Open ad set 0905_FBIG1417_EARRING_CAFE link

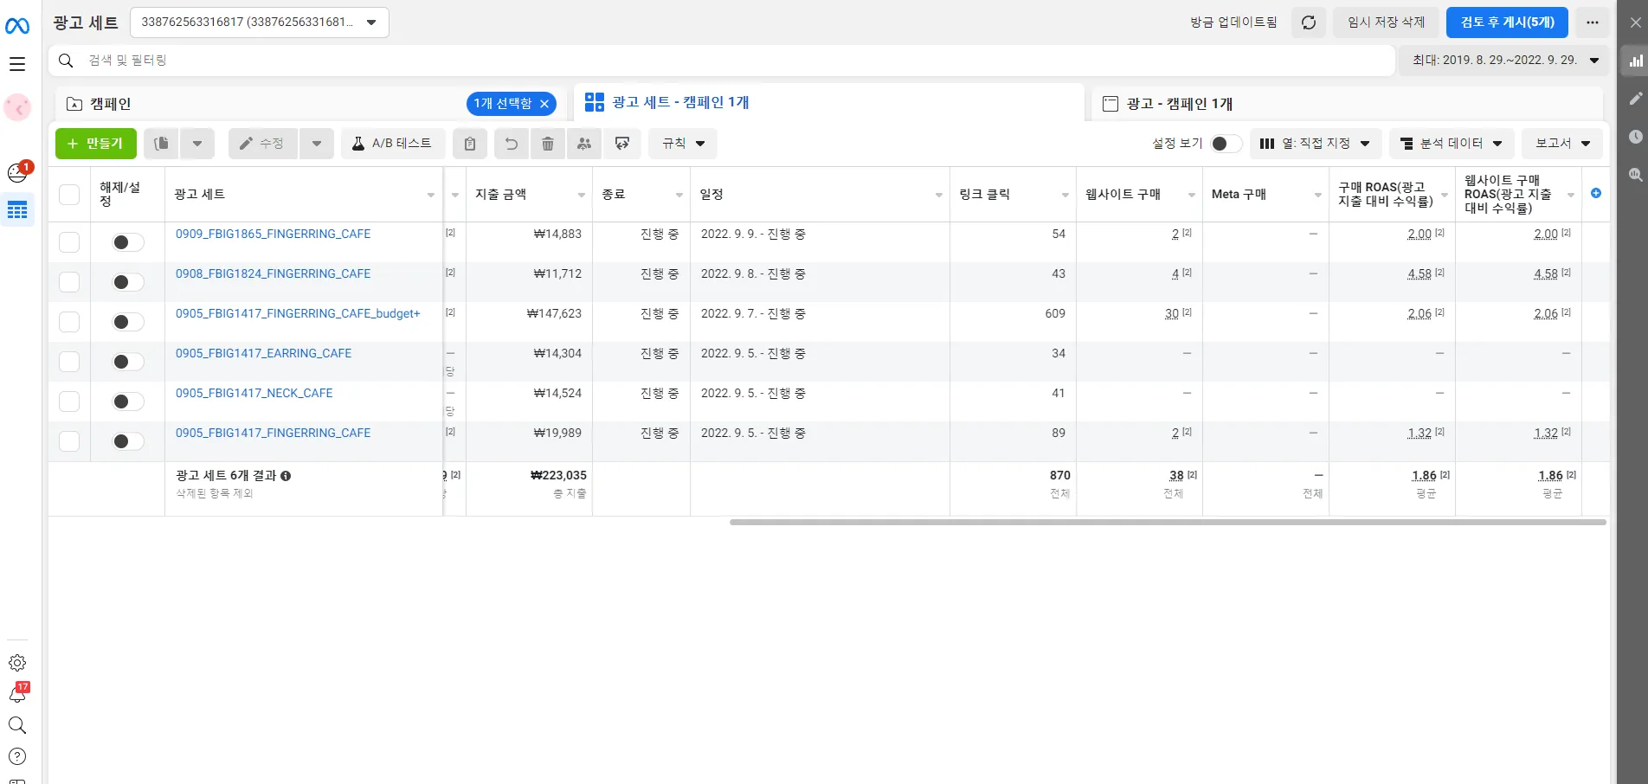[263, 353]
